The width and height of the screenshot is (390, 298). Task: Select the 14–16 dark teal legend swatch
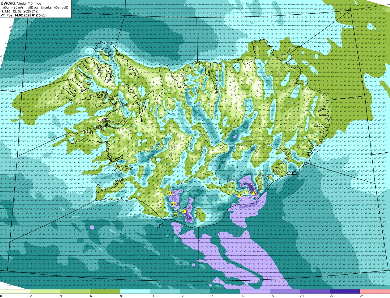225,291
